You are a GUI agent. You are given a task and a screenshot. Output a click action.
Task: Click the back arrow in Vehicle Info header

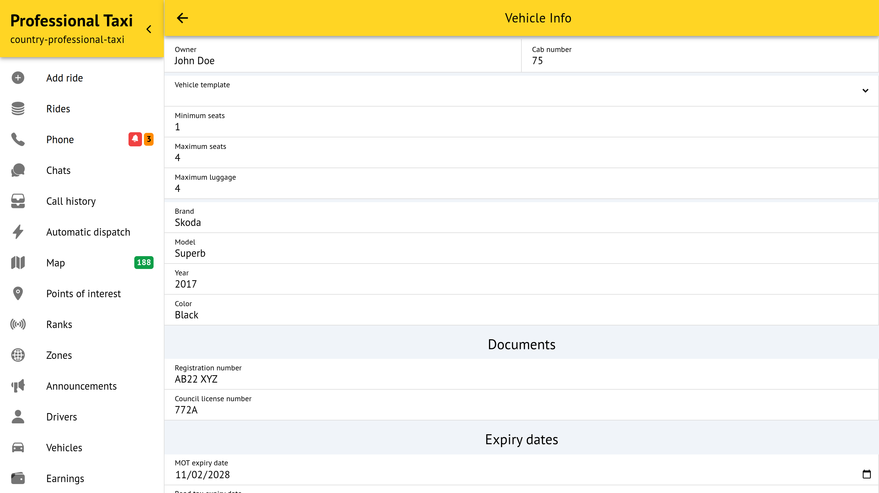coord(182,18)
